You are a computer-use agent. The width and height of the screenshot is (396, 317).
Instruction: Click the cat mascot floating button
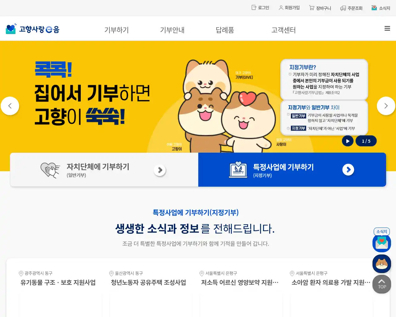pyautogui.click(x=381, y=264)
